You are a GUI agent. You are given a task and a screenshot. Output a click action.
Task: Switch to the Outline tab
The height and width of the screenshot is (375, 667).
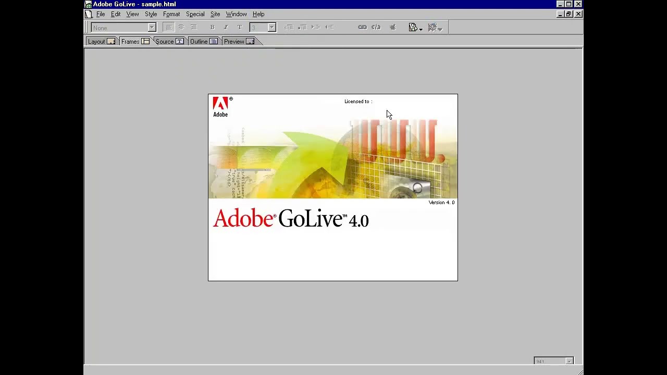(x=204, y=42)
